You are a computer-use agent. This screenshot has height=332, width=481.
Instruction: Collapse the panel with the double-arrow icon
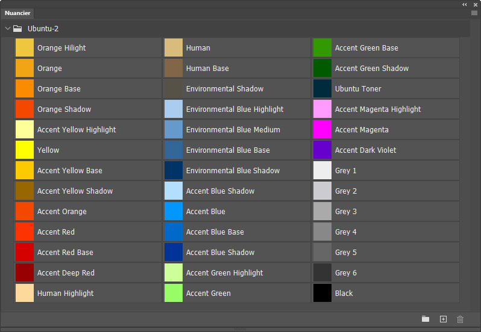465,4
